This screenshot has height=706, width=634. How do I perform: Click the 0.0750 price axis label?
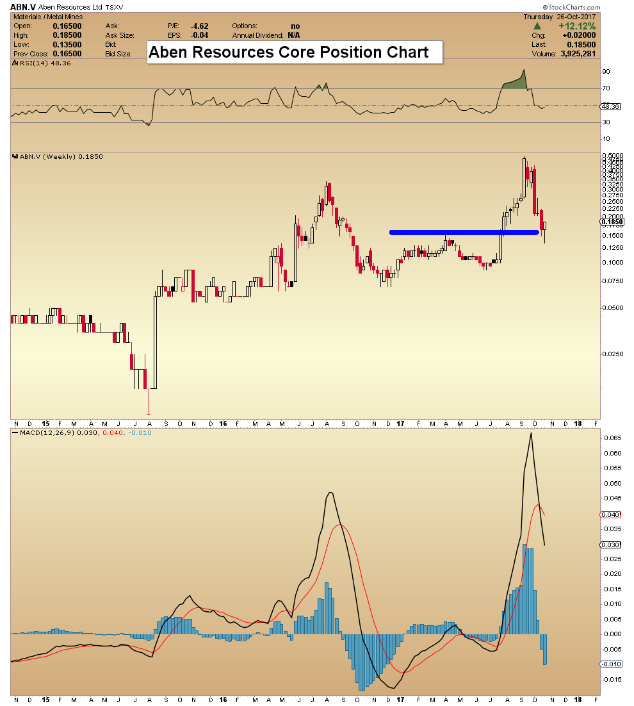613,281
